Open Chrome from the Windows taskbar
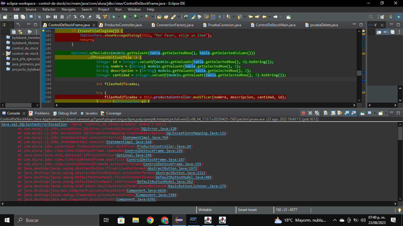 pyautogui.click(x=150, y=220)
